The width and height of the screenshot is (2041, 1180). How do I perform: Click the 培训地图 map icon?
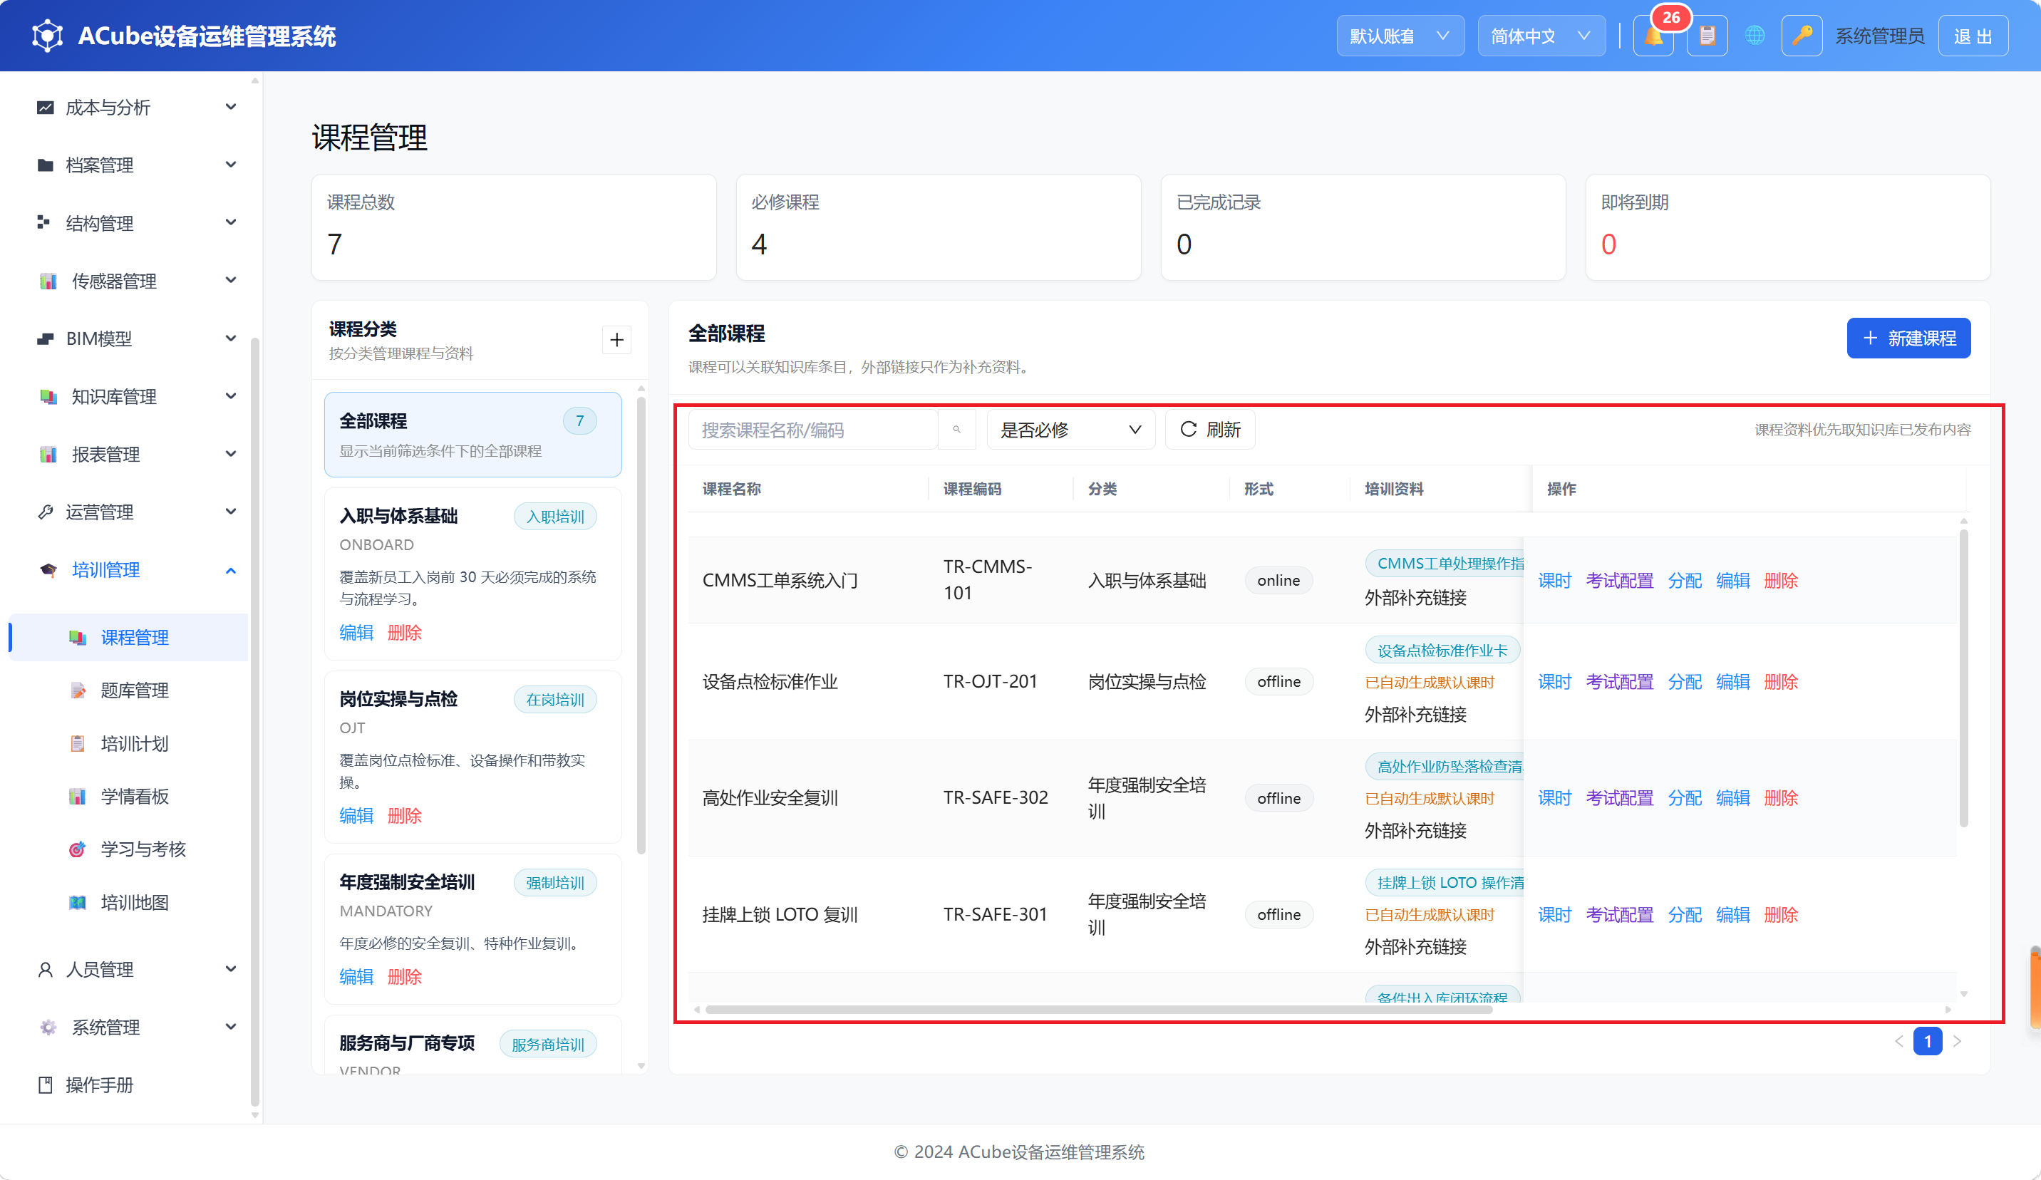[x=78, y=902]
